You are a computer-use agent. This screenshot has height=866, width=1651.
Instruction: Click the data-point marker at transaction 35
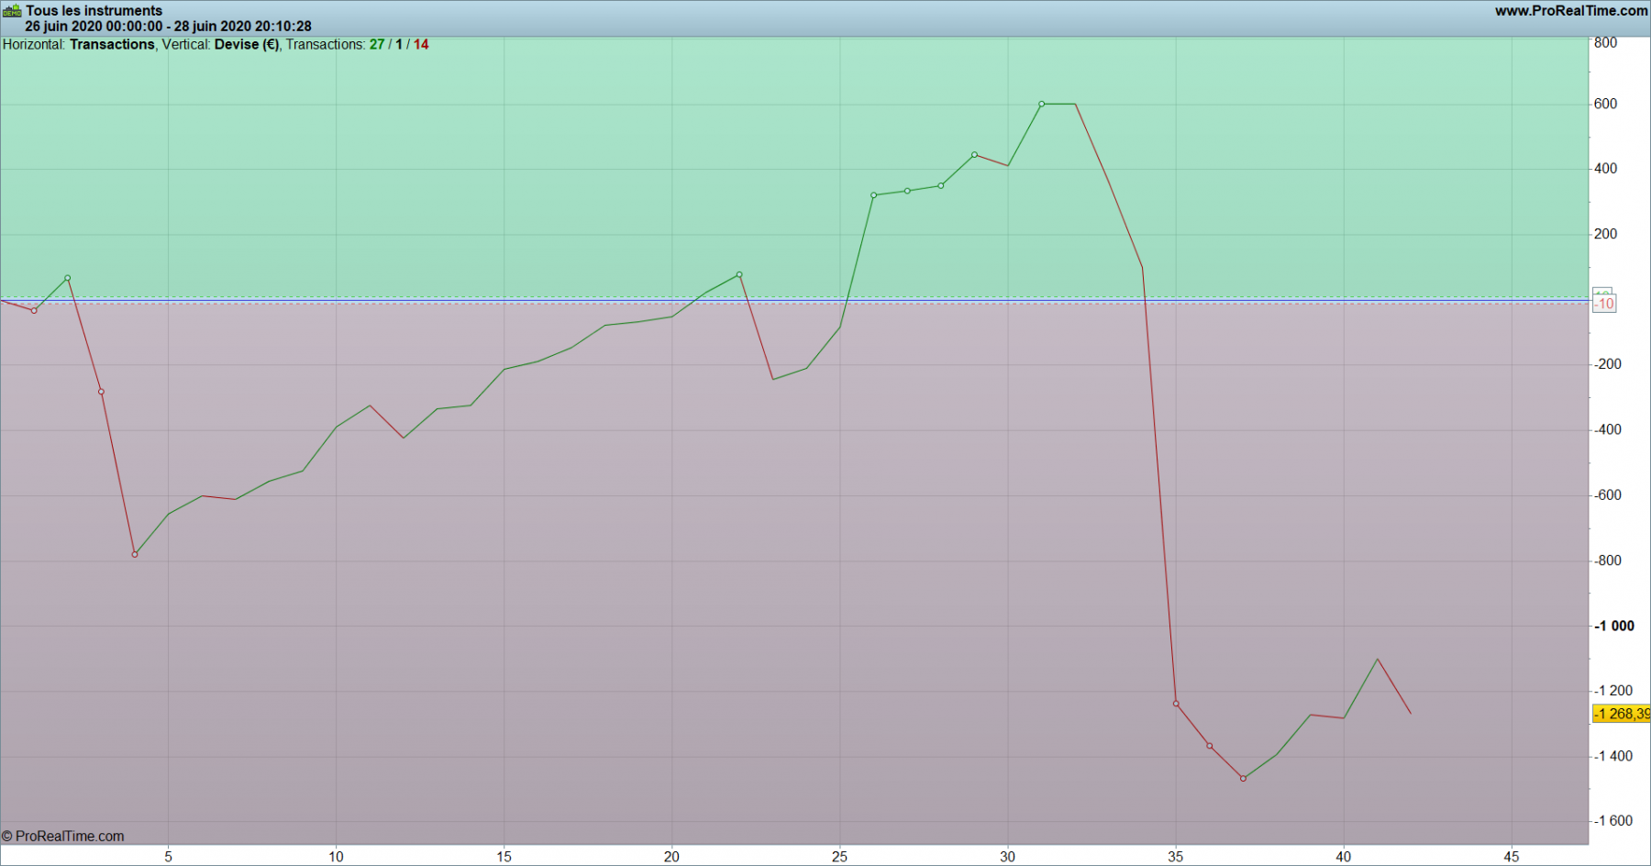pyautogui.click(x=1176, y=704)
